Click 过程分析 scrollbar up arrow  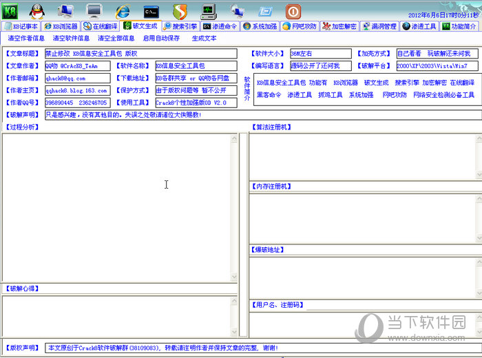[x=234, y=138]
